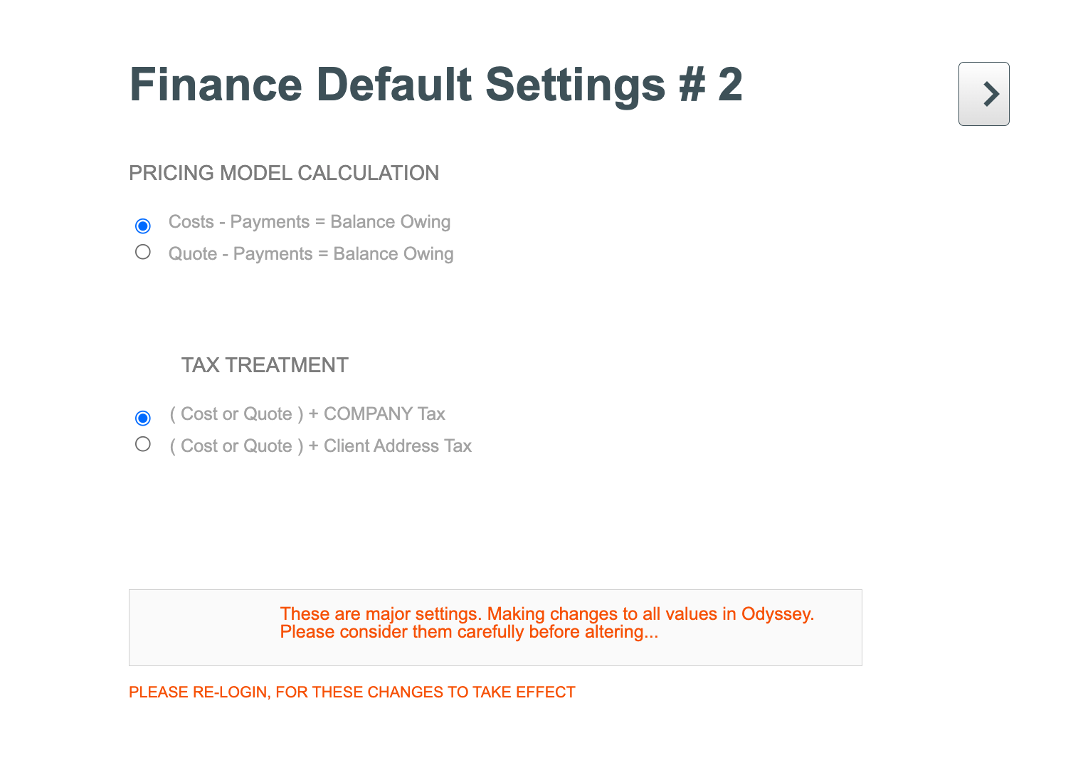Viewport: 1083px width, 780px height.
Task: Choose the COMPANY Tax radio button
Action: click(x=143, y=418)
